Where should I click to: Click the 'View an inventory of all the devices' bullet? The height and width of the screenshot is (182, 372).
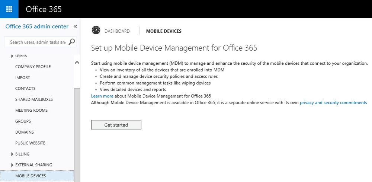(x=162, y=70)
